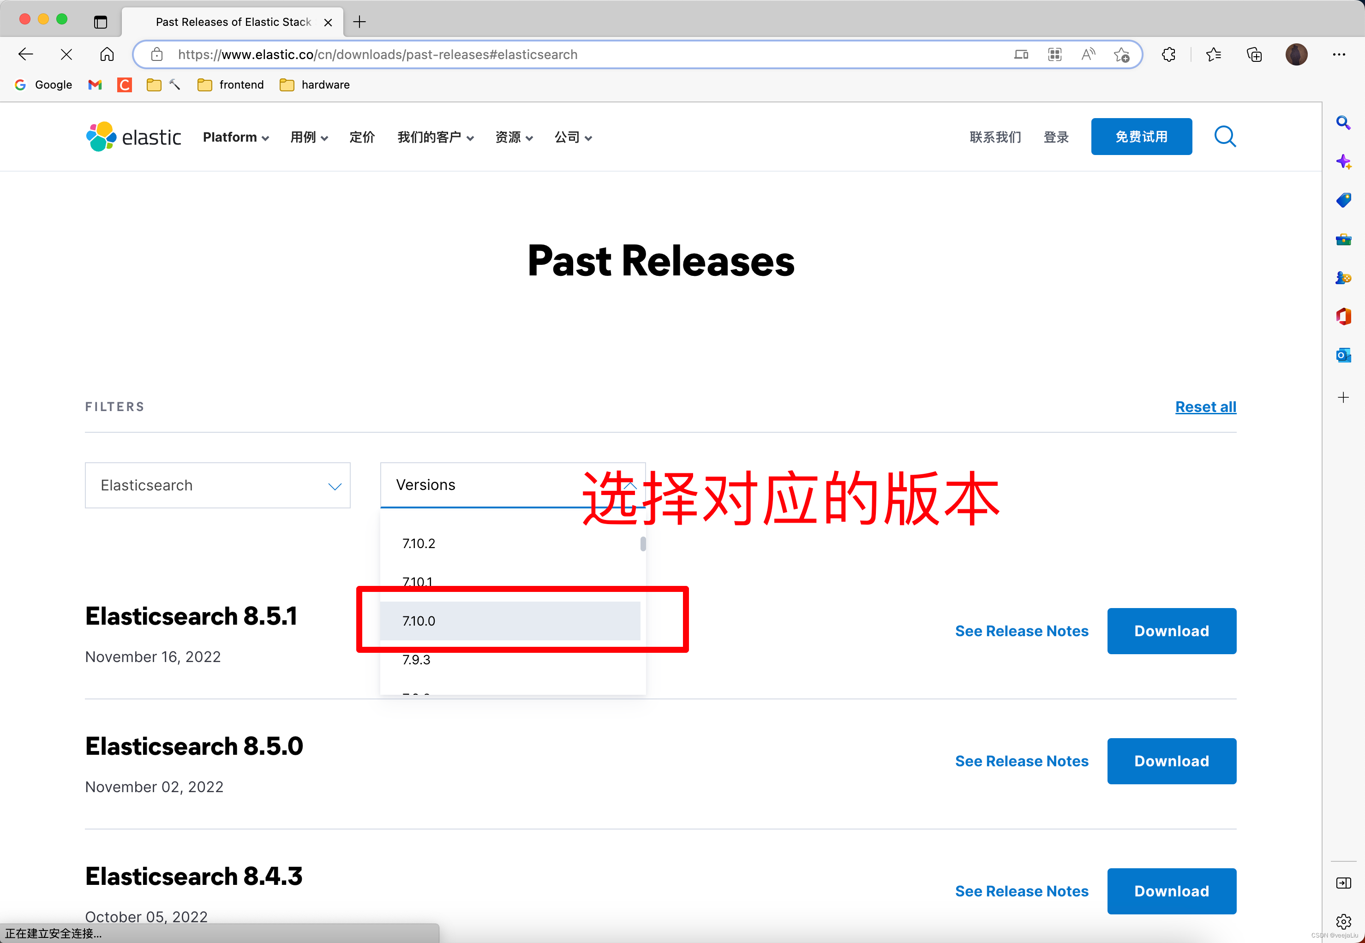Screen dimensions: 1365x943
Task: Open the Tools briefcase sidebar icon
Action: (x=1343, y=239)
